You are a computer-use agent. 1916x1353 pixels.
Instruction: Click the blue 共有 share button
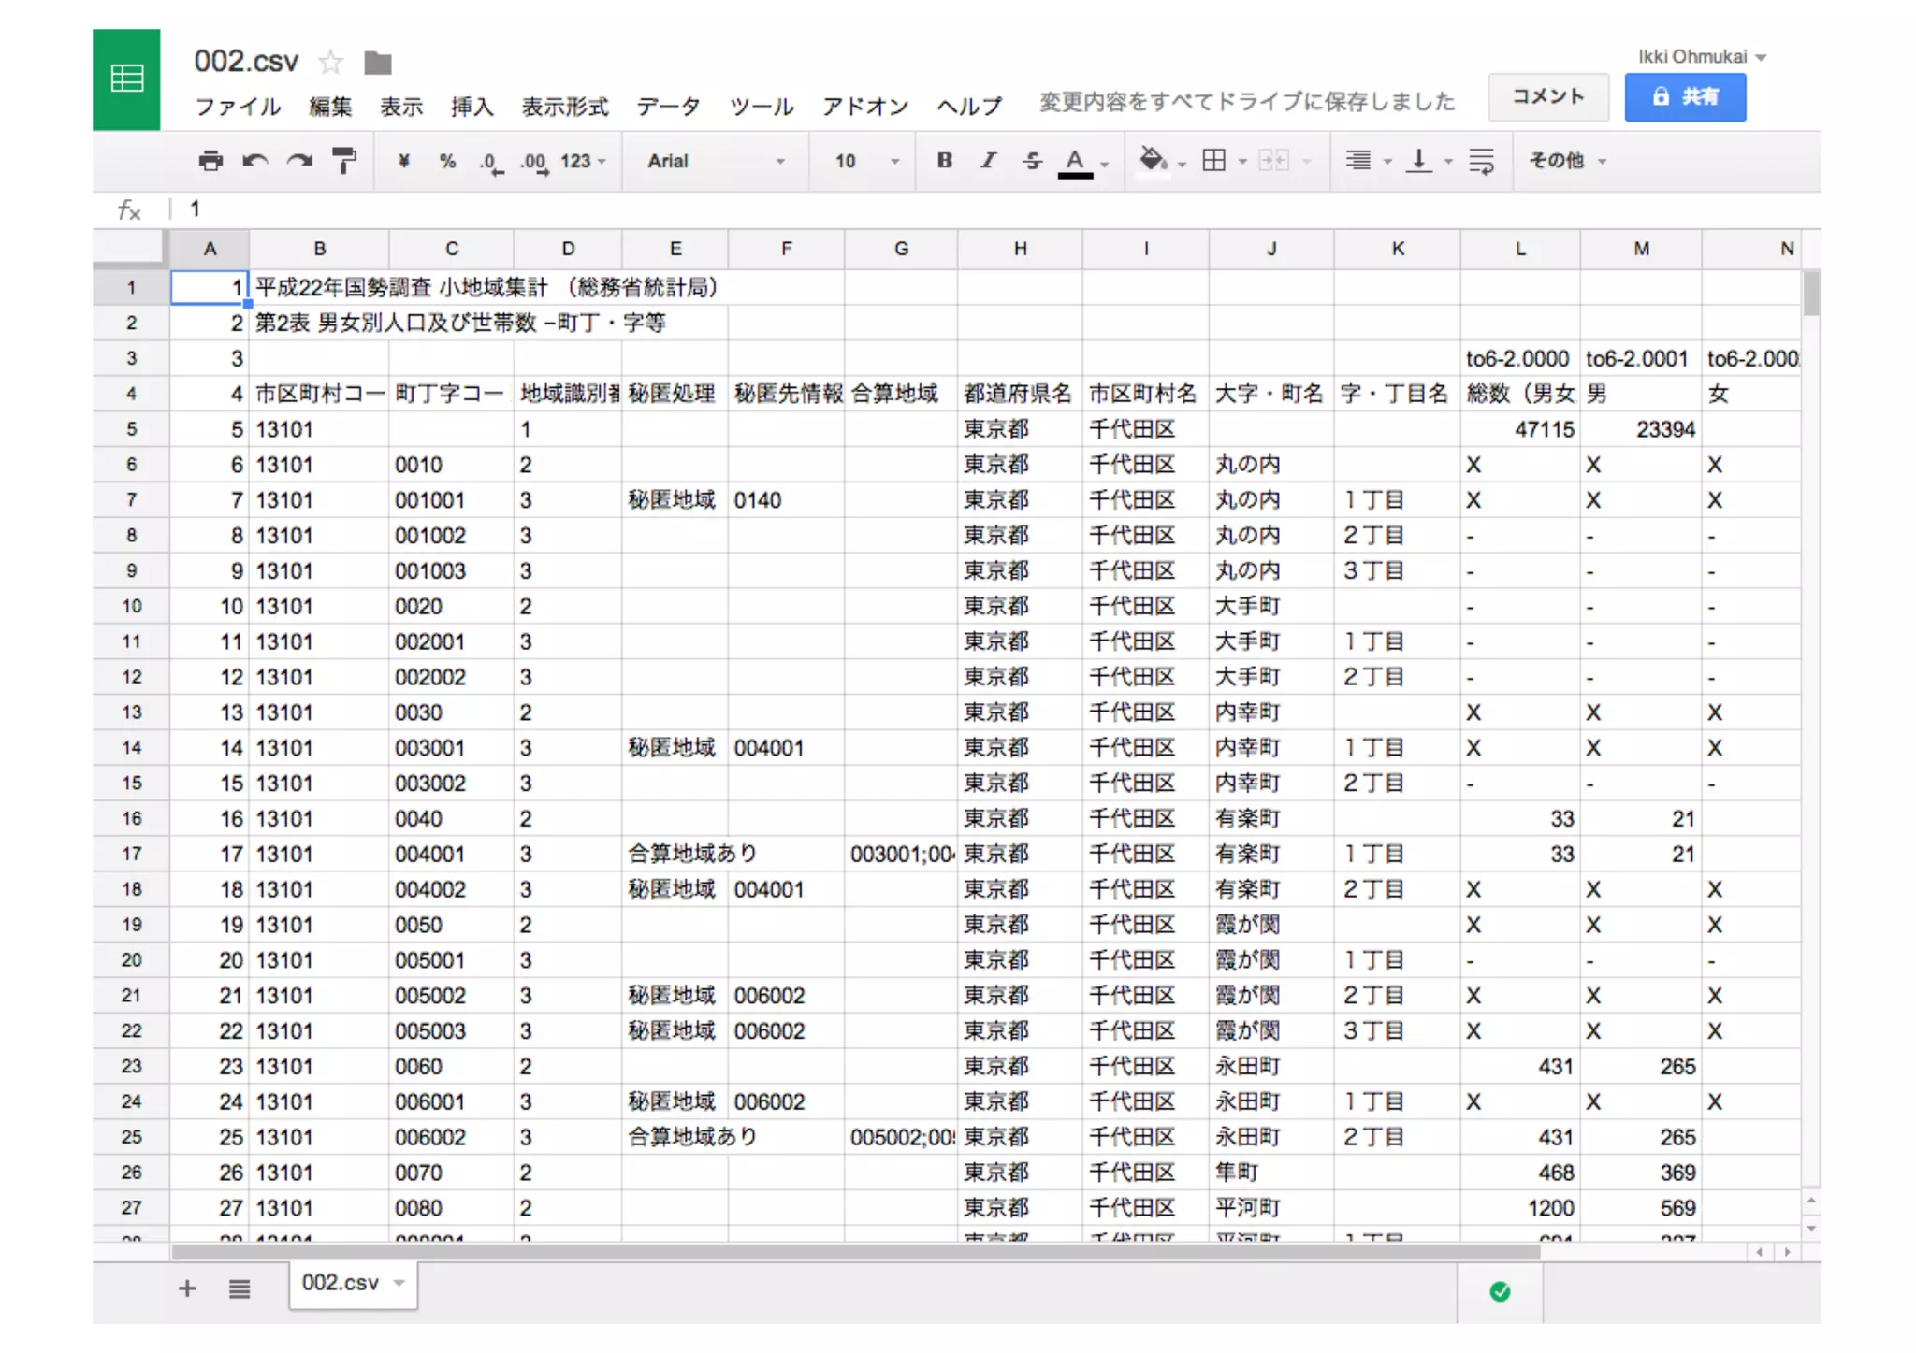point(1684,96)
